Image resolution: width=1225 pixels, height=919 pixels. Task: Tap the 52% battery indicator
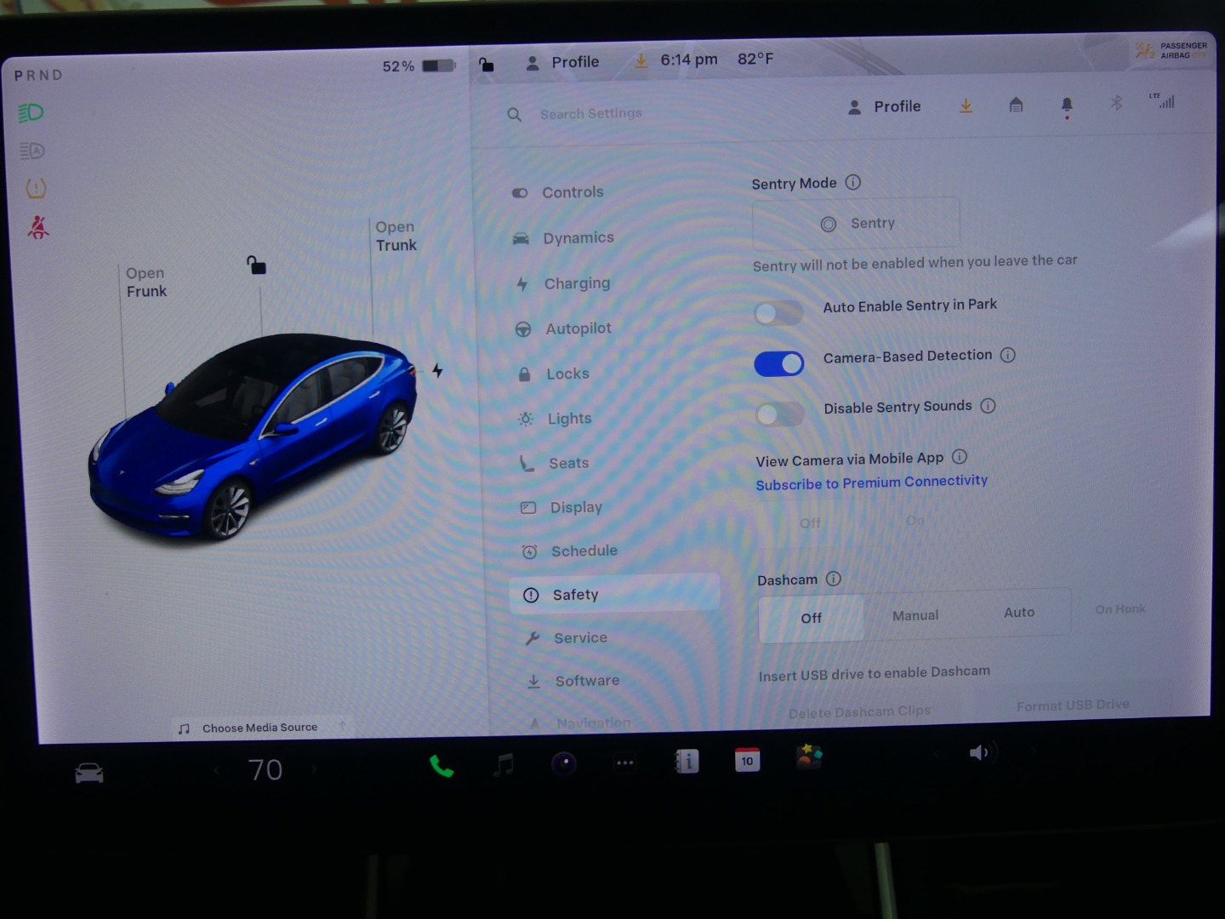coord(419,66)
